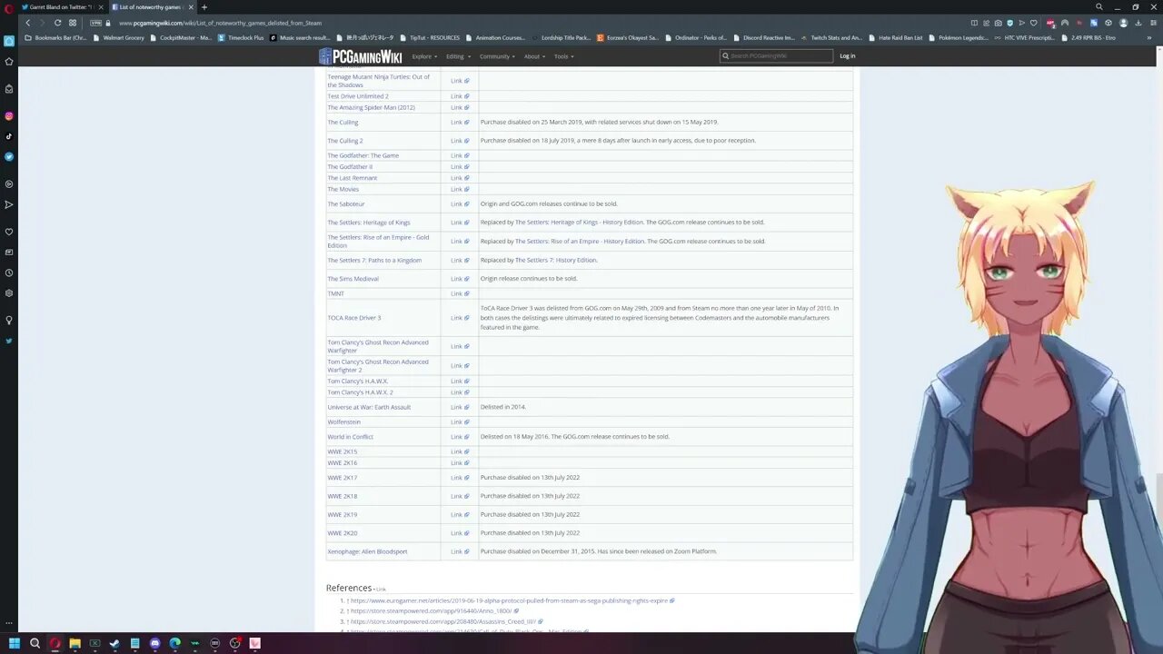The height and width of the screenshot is (654, 1163).
Task: Expand the Explore dropdown menu
Action: click(423, 56)
